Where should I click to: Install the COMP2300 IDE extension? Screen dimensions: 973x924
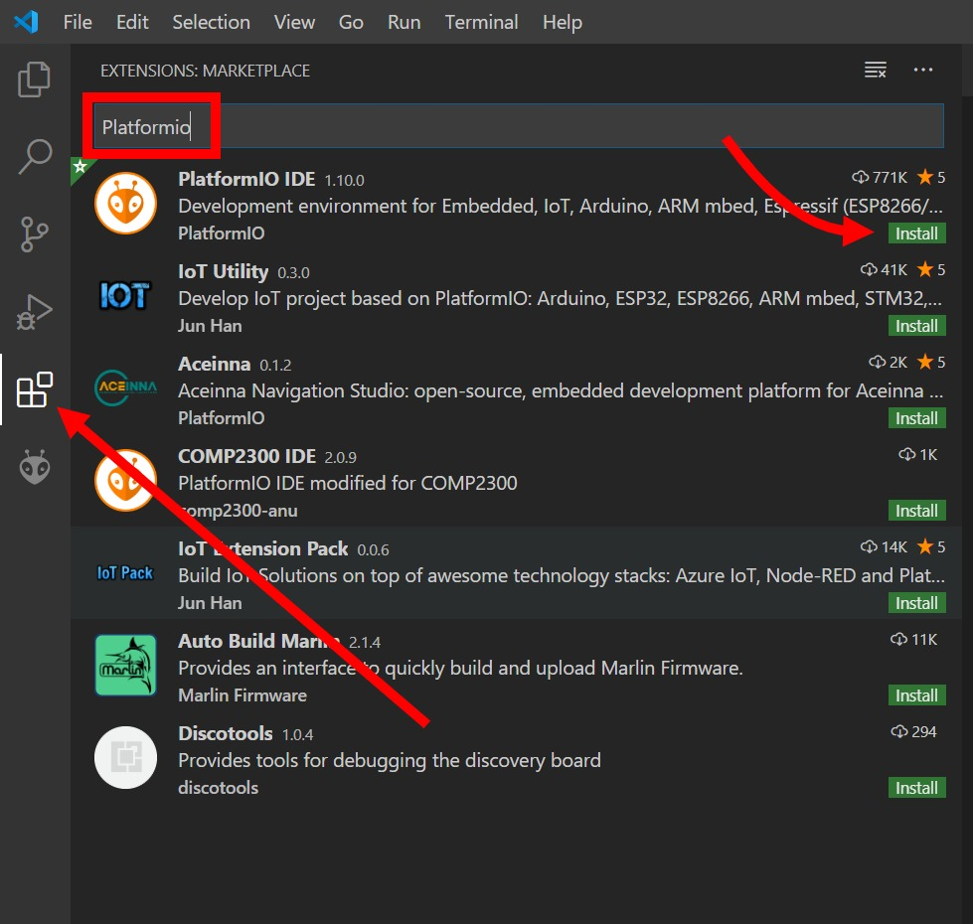(916, 511)
